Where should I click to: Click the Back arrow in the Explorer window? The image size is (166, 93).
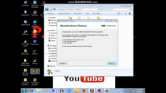click(x=47, y=9)
